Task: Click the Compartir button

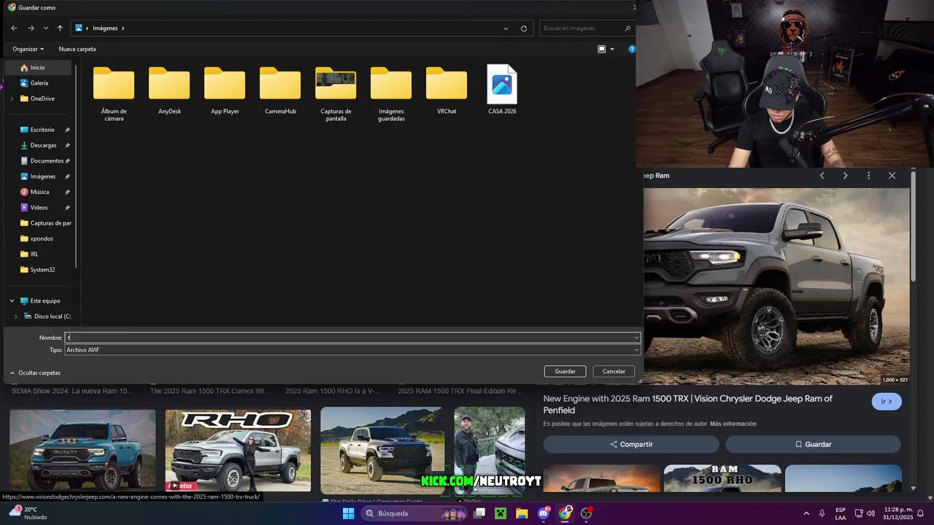Action: tap(631, 444)
